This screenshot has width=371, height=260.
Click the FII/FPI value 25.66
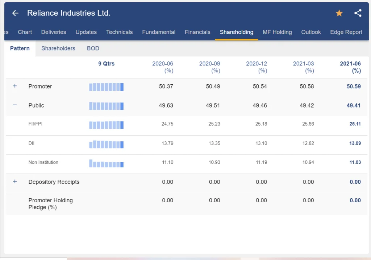pyautogui.click(x=308, y=124)
